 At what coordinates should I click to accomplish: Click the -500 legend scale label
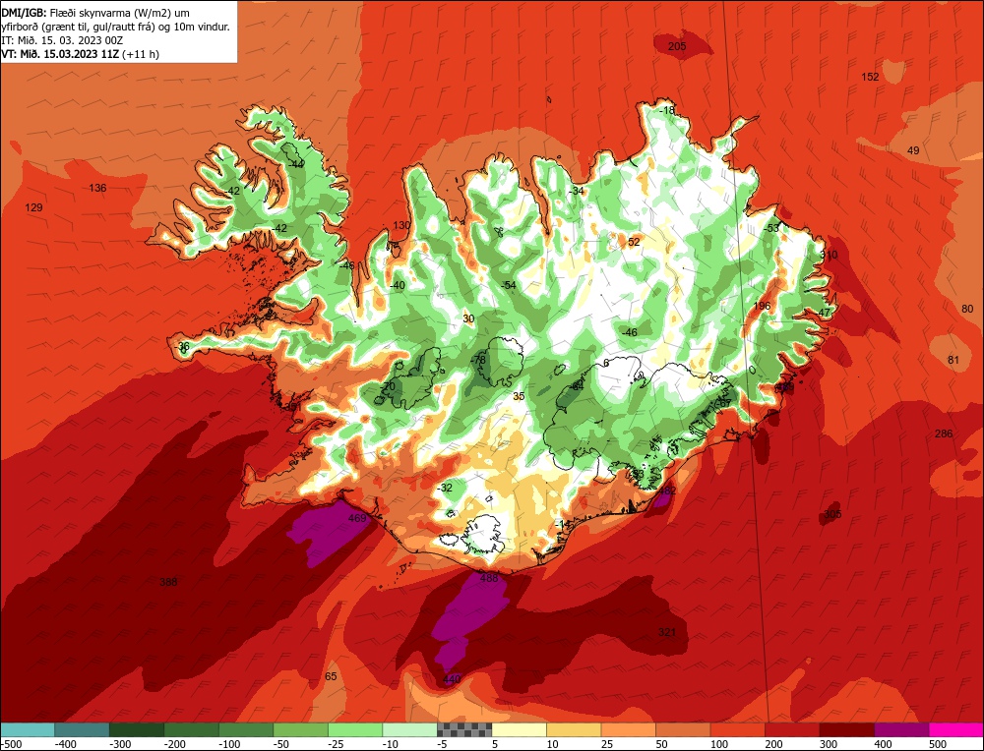[11, 743]
